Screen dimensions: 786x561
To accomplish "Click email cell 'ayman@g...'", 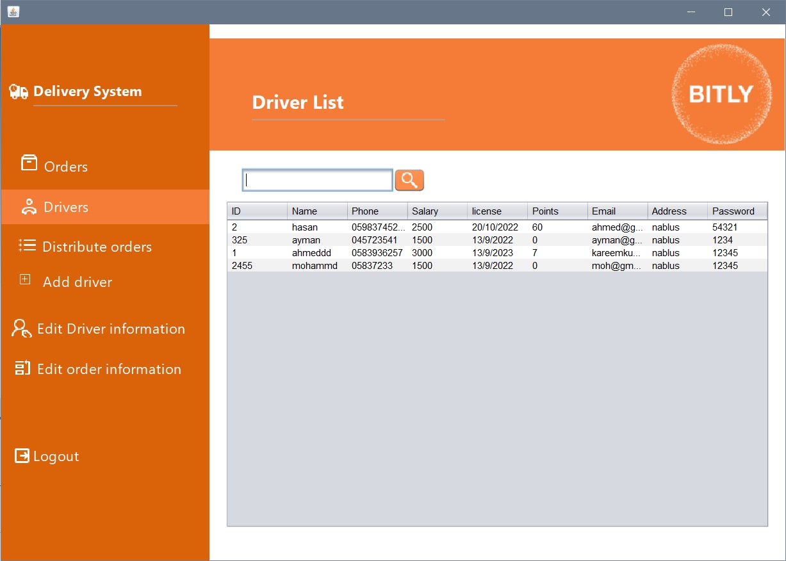I will (x=618, y=240).
